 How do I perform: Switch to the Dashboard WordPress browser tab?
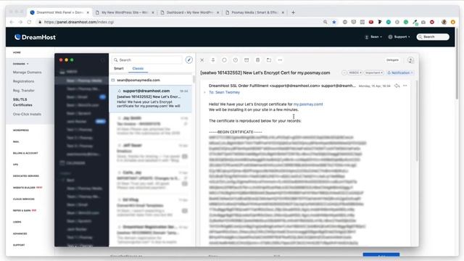point(189,12)
